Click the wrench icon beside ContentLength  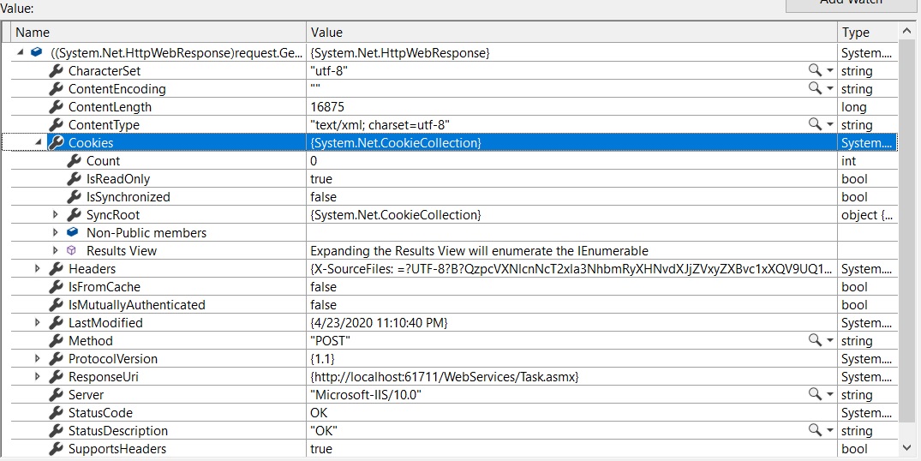coord(57,107)
